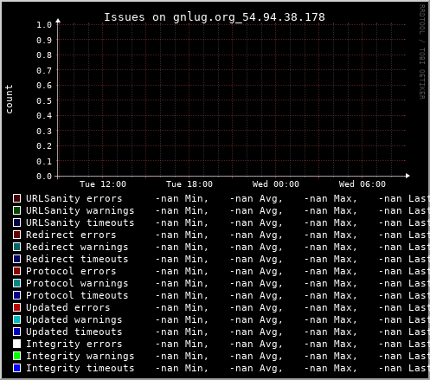Click the Protocol errors red swatch

pos(17,271)
